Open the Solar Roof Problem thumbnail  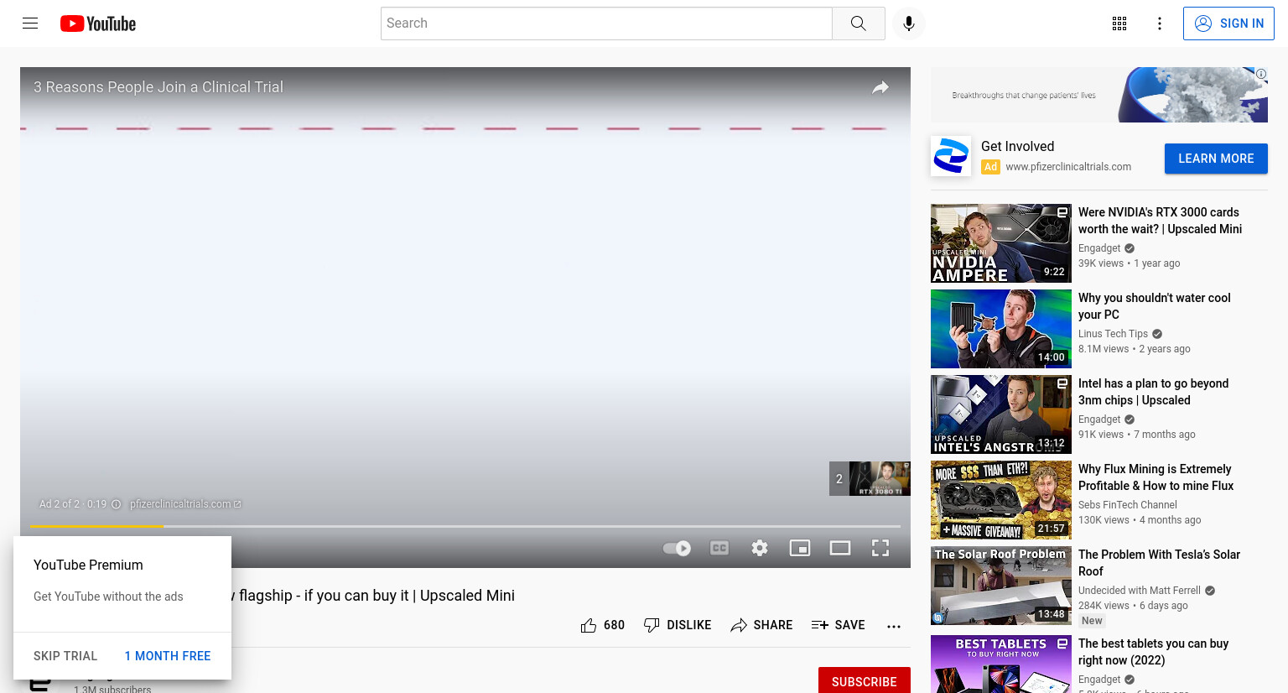coord(1001,586)
